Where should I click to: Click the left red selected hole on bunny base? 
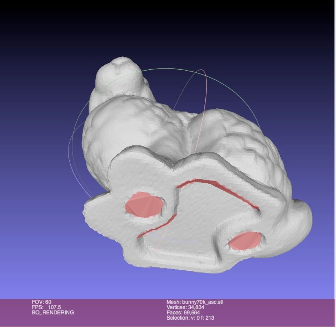click(x=144, y=205)
